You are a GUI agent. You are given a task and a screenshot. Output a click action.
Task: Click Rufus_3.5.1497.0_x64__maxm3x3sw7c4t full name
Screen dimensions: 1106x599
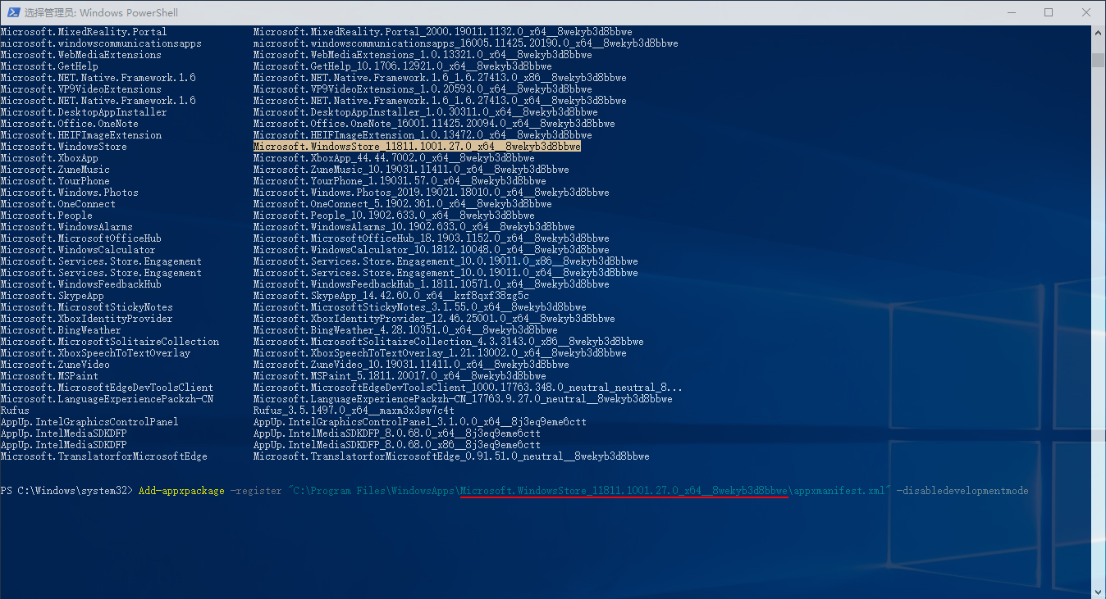click(354, 411)
